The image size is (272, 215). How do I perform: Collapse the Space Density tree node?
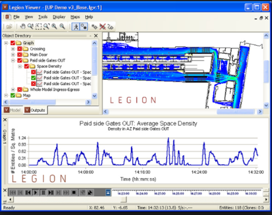(20, 66)
